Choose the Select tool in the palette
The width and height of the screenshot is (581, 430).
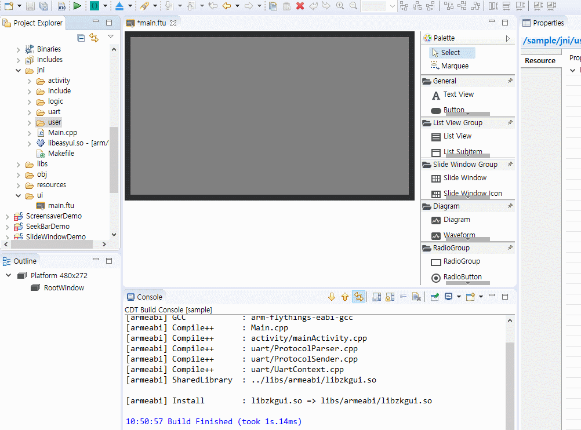click(452, 53)
